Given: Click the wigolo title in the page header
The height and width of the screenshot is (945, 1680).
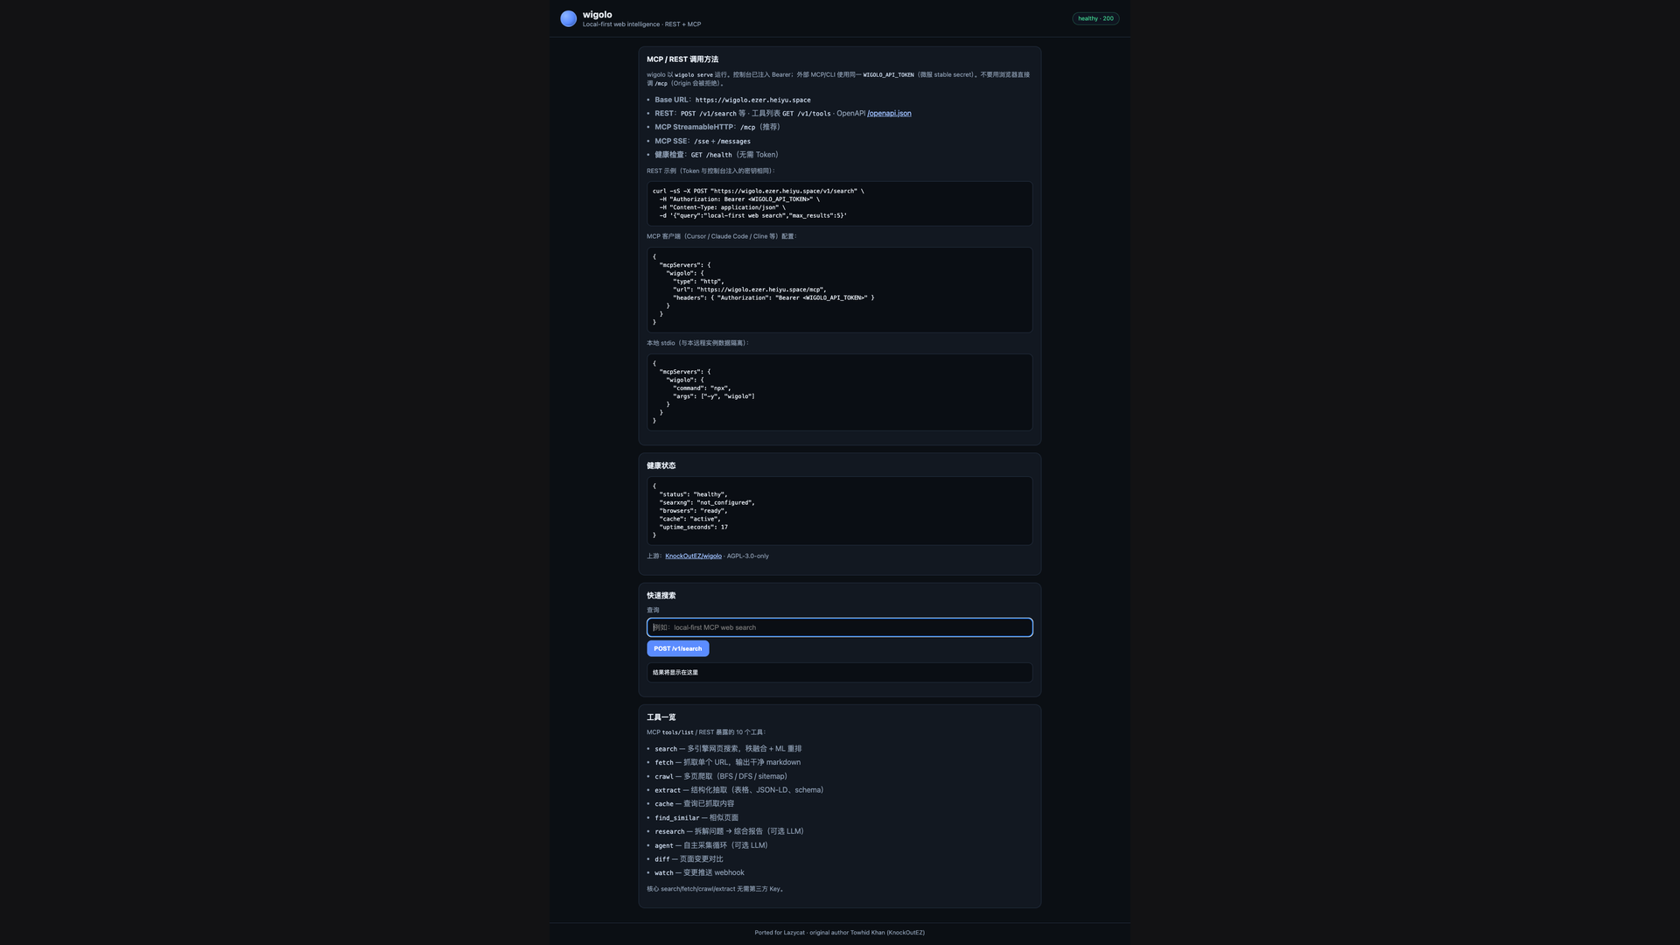Looking at the screenshot, I should tap(598, 14).
